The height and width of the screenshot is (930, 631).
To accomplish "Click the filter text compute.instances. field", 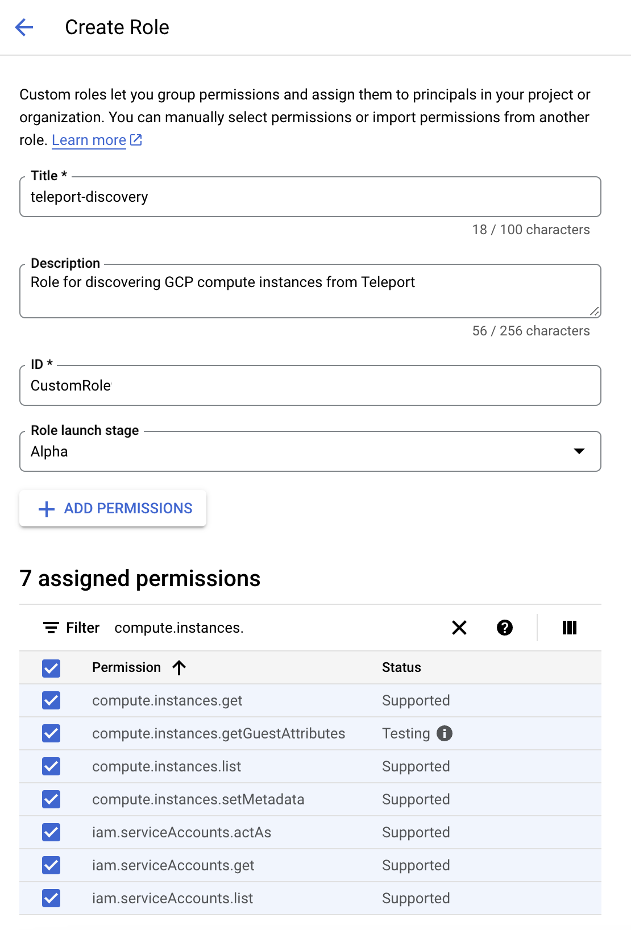I will [x=273, y=628].
